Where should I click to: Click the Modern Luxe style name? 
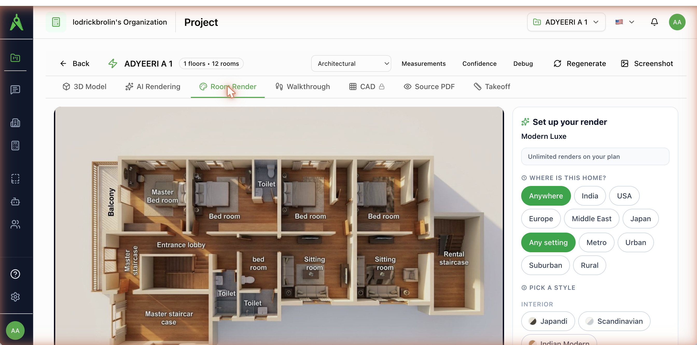tap(543, 136)
